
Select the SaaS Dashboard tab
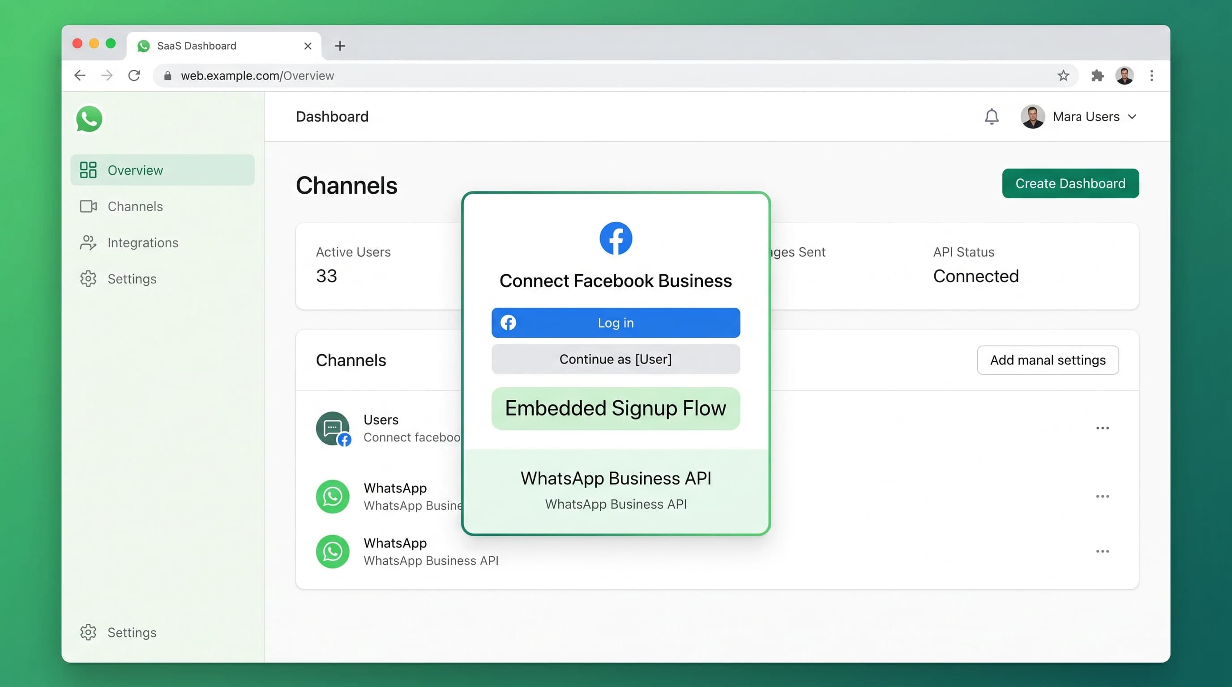coord(224,46)
